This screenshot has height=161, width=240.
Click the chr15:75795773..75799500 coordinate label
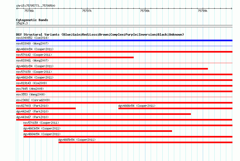pos(36,6)
